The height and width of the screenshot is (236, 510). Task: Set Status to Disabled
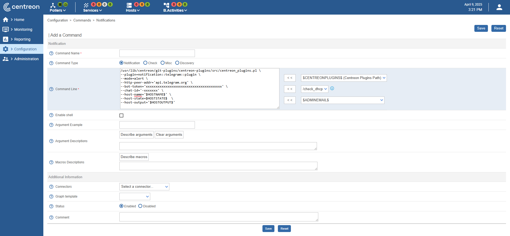(x=140, y=206)
